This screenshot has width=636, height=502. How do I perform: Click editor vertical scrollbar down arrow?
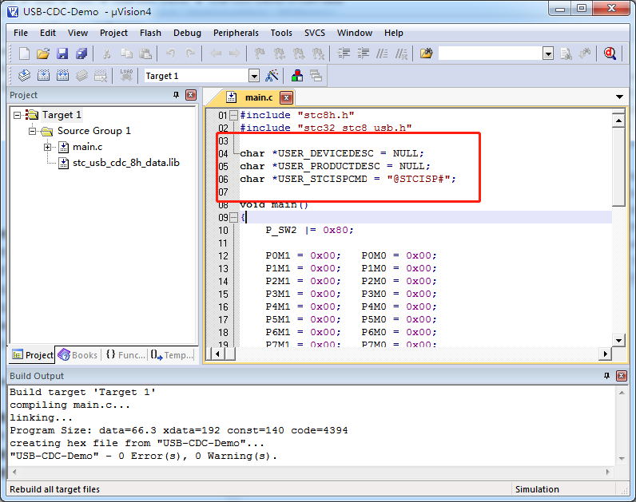618,341
